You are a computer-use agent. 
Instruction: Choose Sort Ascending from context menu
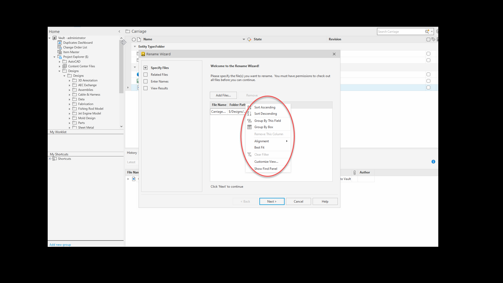pos(265,107)
